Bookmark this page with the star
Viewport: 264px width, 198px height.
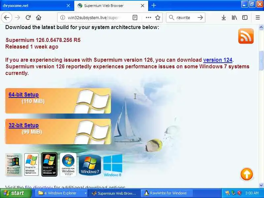(x=158, y=17)
